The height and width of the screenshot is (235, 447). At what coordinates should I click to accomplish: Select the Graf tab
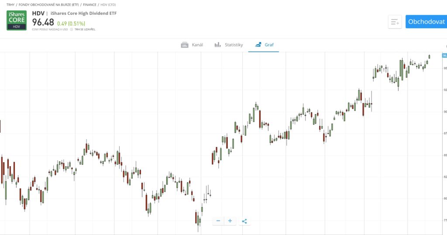click(x=264, y=45)
